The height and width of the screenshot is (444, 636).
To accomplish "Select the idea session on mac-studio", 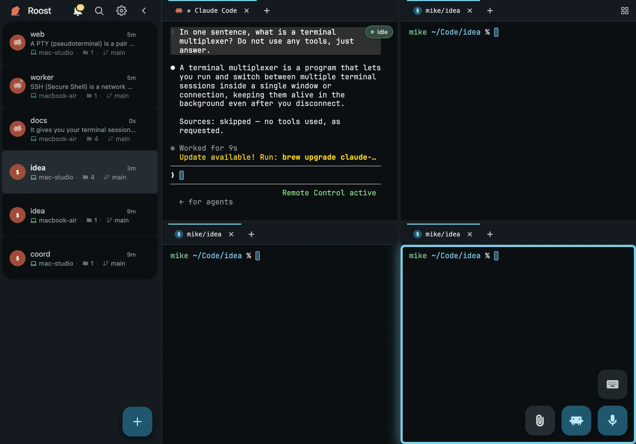I will pyautogui.click(x=80, y=172).
